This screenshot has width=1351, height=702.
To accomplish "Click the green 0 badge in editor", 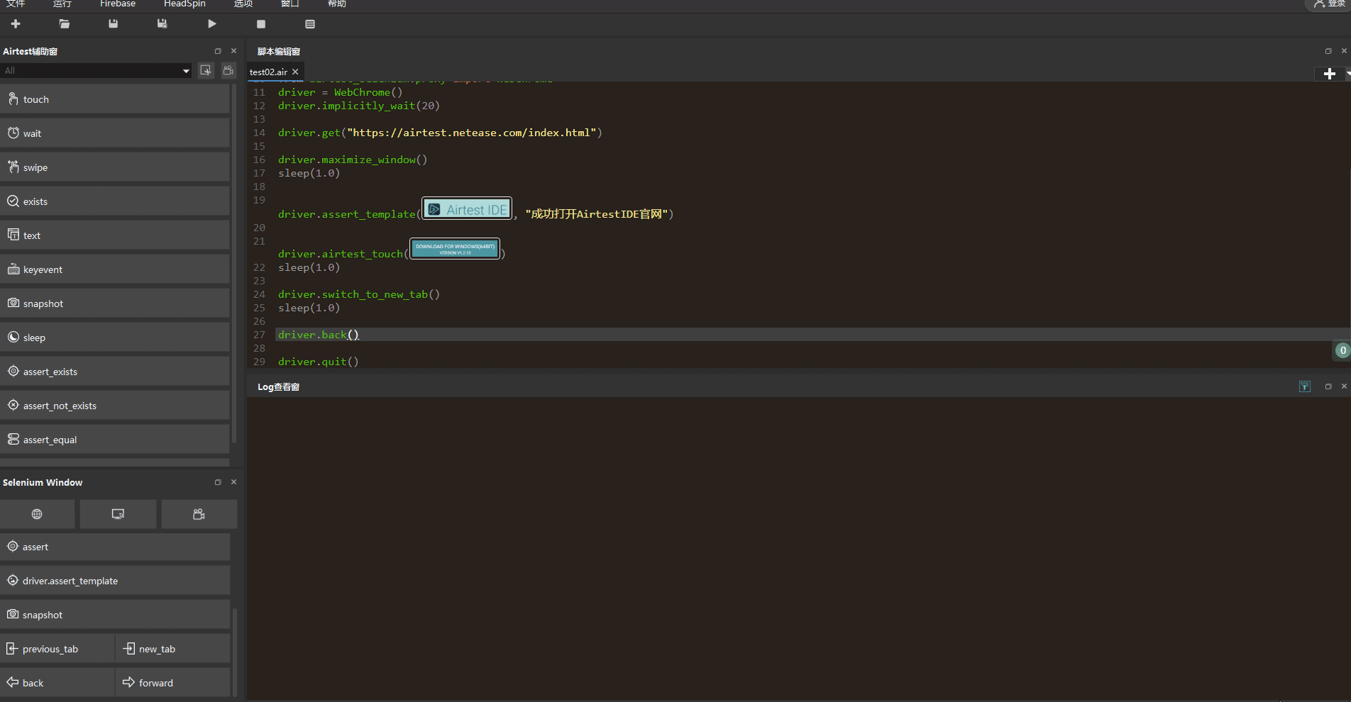I will (x=1342, y=350).
